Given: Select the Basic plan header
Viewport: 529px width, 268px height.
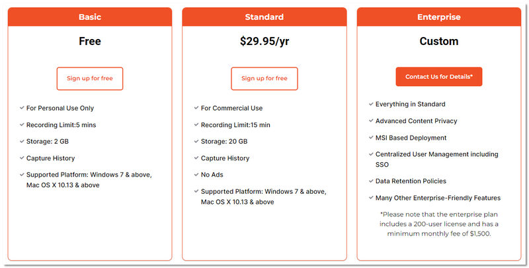Looking at the screenshot, I should pos(90,17).
